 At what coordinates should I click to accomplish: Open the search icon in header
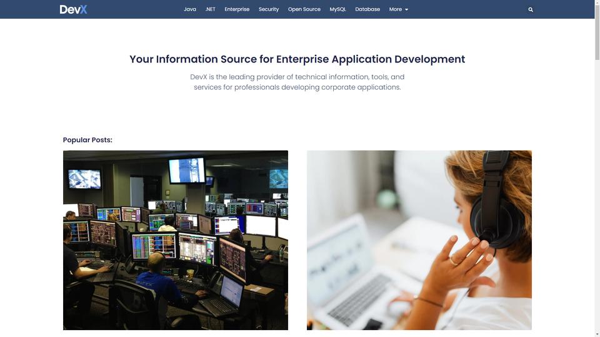pos(531,9)
